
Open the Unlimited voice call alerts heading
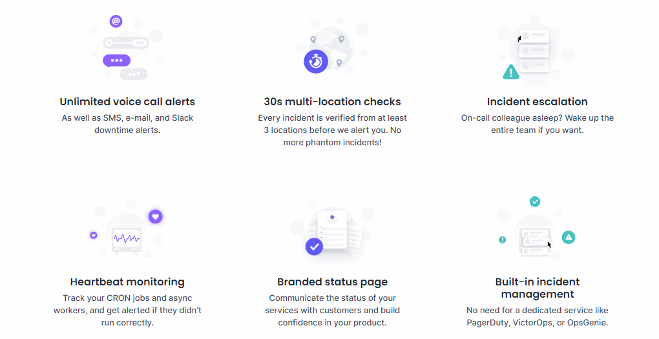tap(127, 101)
